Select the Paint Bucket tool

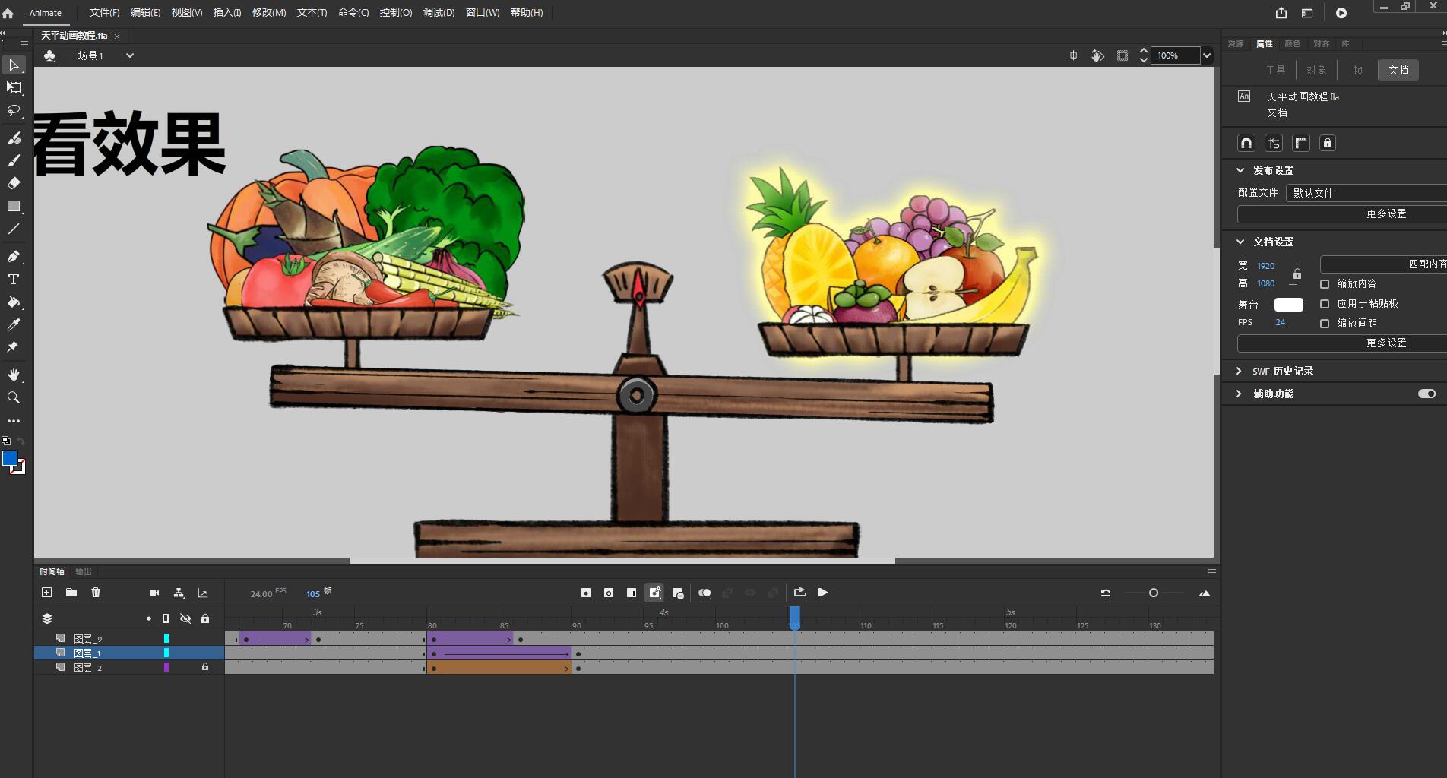(14, 302)
